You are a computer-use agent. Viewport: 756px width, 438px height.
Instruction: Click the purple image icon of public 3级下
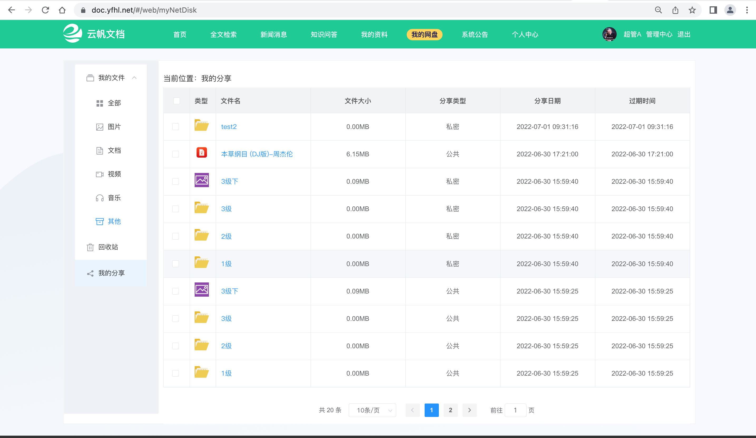(x=202, y=290)
